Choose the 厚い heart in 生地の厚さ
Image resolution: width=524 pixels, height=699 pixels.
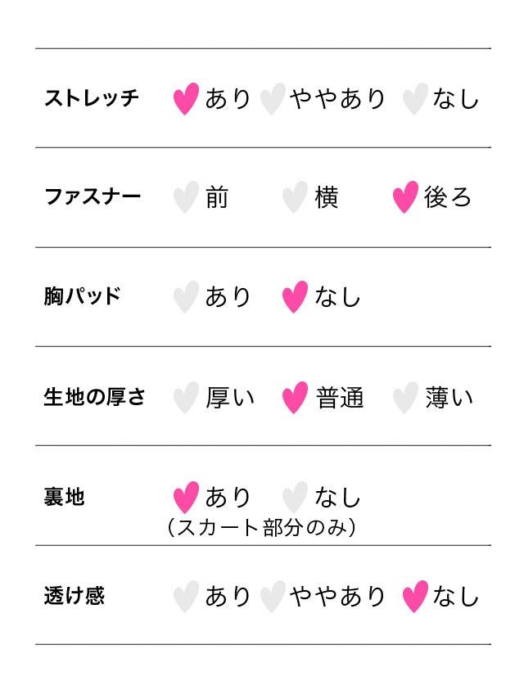[186, 398]
